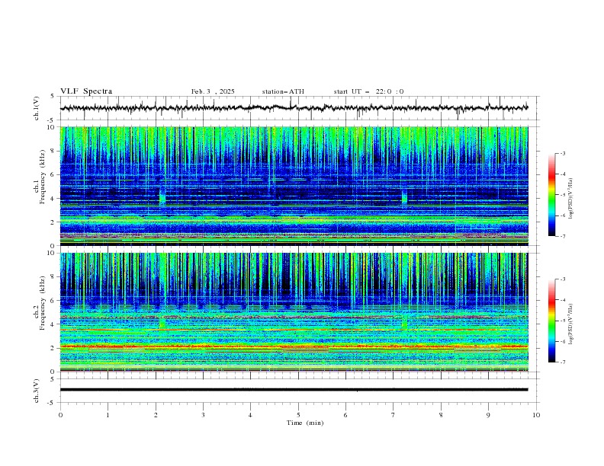Click the red 2 kHz band in ch.2 spectrogram

tap(294, 347)
